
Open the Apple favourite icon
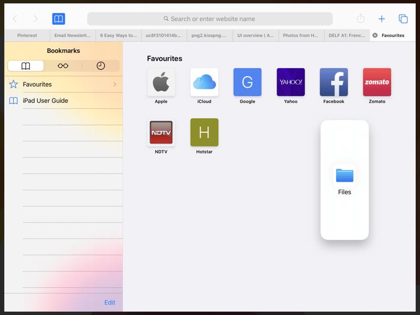click(x=161, y=82)
